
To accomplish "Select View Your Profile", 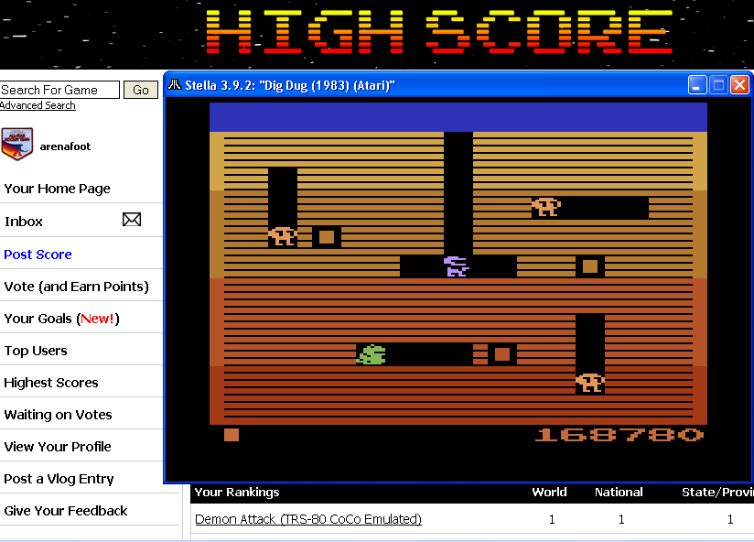I will (x=58, y=447).
